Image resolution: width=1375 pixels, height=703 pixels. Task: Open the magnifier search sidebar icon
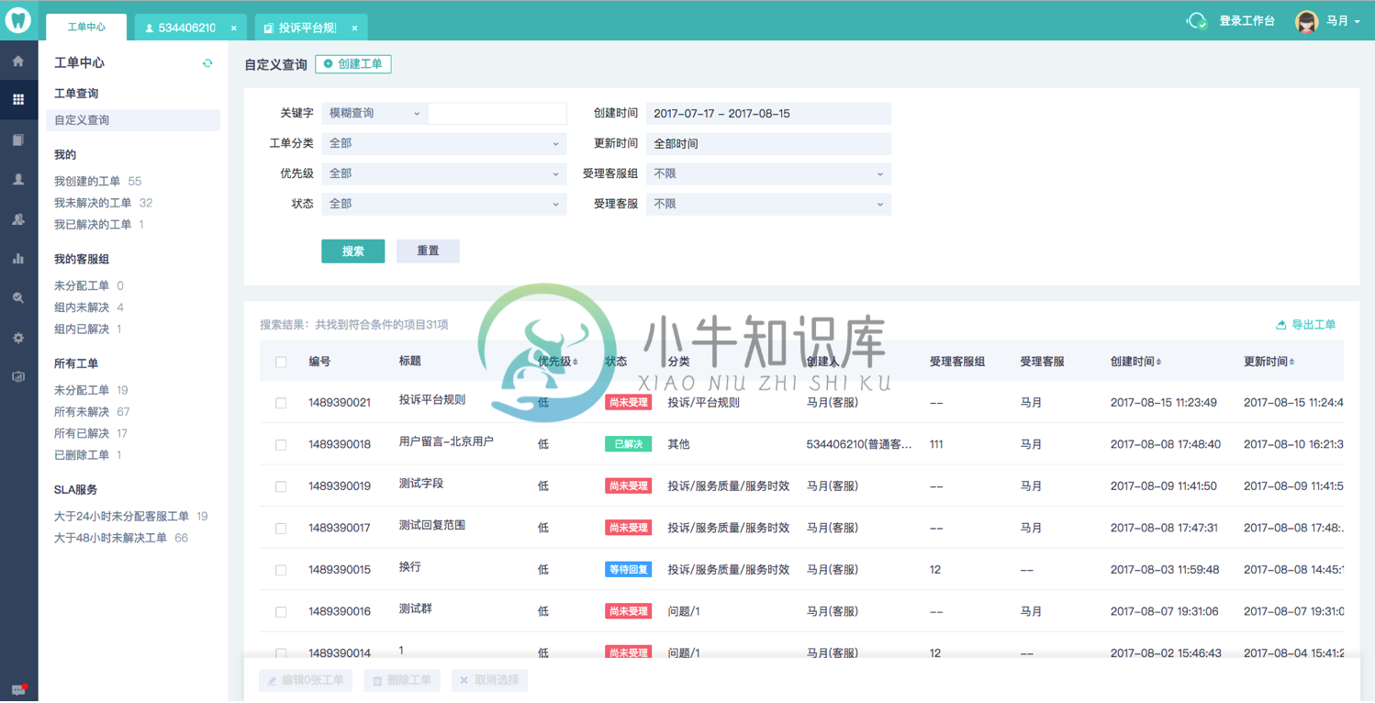click(x=18, y=298)
